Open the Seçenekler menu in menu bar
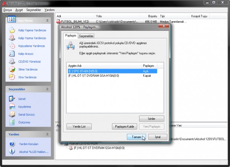 point(34,10)
